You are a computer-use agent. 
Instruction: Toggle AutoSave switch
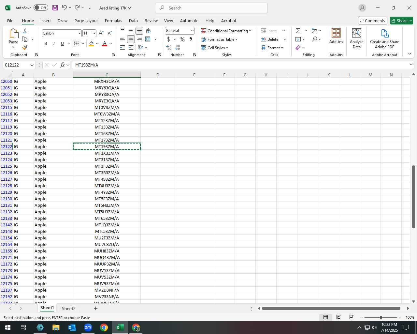[x=41, y=8]
